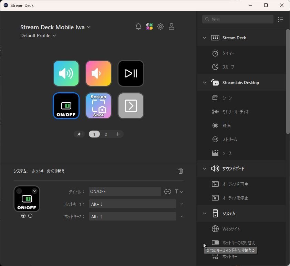Open the Elgato Marketplace
Image resolution: width=290 pixels, height=266 pixels.
tap(149, 27)
